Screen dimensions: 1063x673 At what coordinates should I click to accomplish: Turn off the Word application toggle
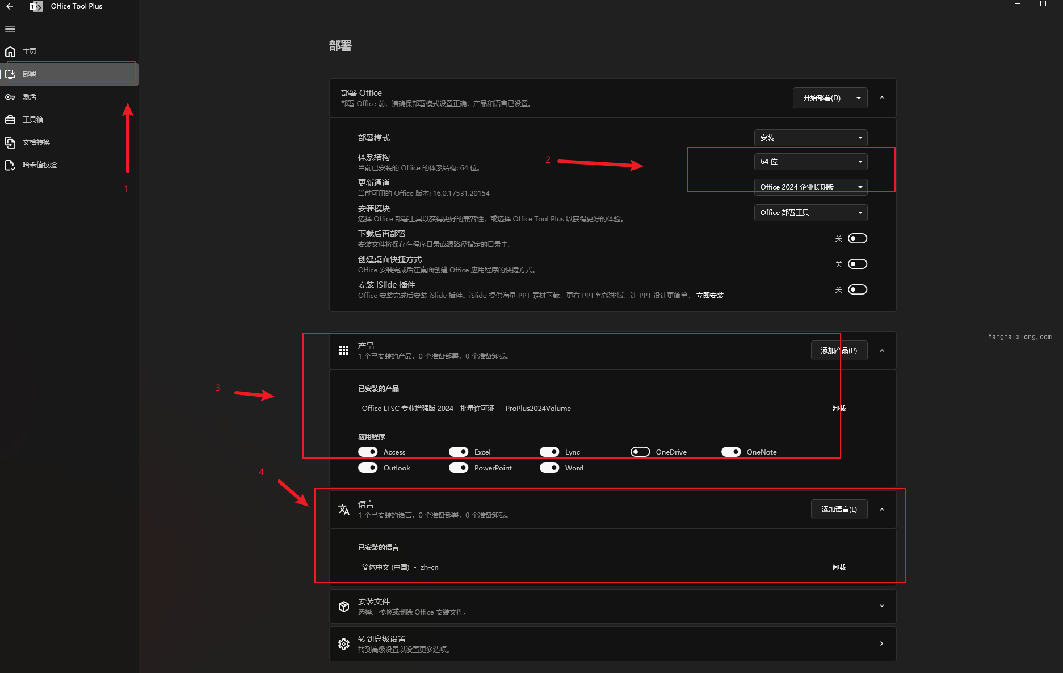[x=549, y=468]
